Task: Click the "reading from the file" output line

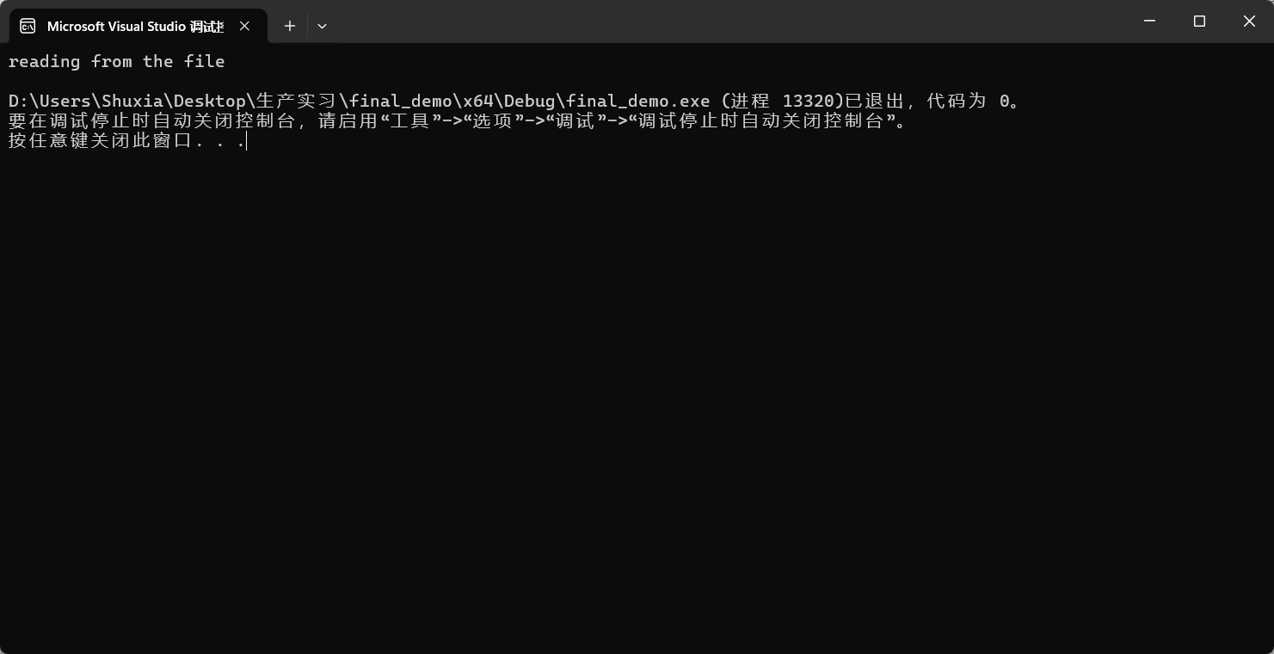Action: pyautogui.click(x=116, y=61)
